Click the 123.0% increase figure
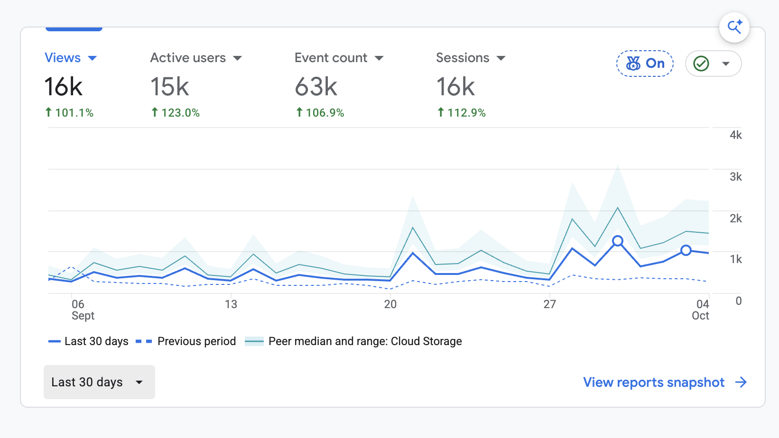 pos(176,113)
